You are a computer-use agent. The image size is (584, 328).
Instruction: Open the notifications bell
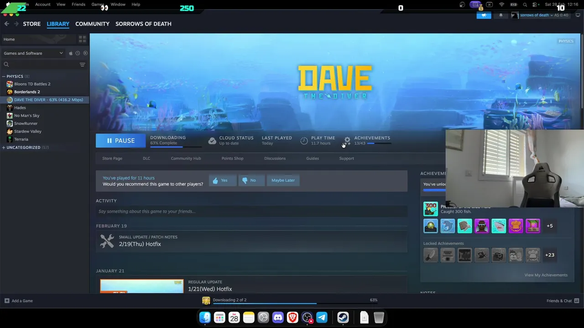[501, 15]
